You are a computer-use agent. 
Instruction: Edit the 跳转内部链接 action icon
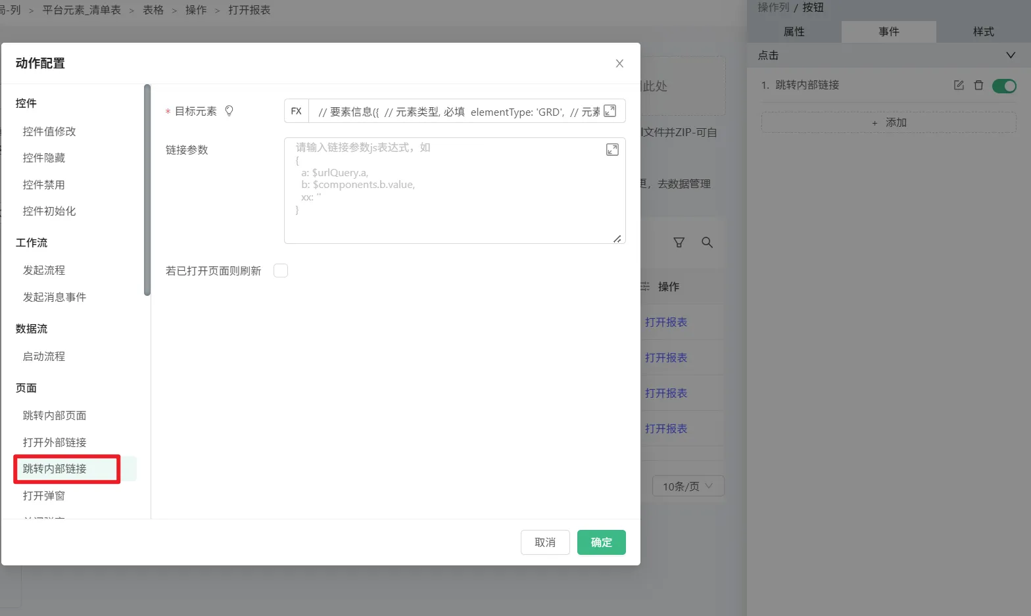959,85
